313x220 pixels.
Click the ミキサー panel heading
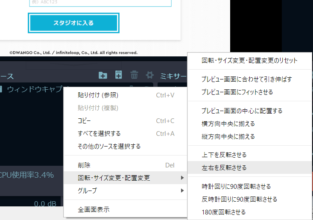click(173, 76)
